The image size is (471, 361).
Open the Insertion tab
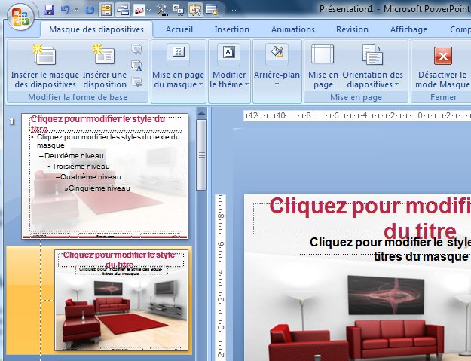(231, 29)
